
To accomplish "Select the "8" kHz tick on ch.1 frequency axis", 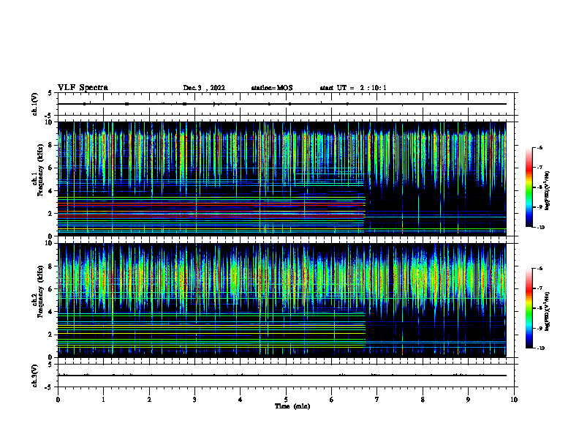I will tap(51, 145).
